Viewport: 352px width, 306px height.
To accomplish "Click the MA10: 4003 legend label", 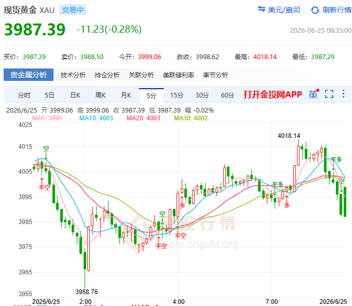I will (x=96, y=118).
